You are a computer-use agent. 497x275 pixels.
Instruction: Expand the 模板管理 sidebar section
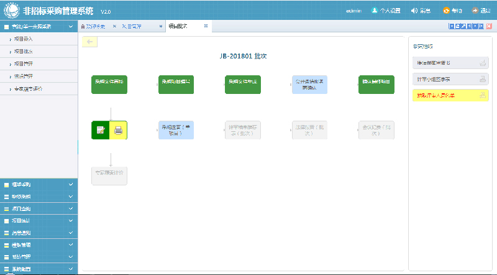tap(39, 245)
